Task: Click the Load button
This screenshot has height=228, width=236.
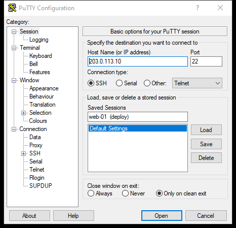Action: [206, 130]
